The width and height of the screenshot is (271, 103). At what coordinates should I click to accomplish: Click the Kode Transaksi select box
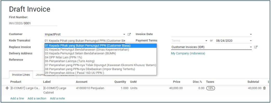coord(85,41)
